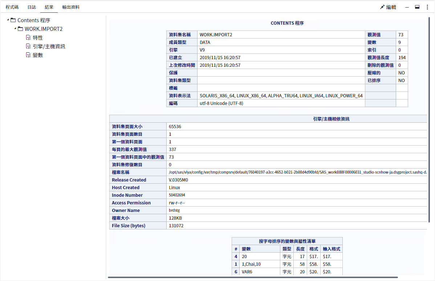
Task: Select the 結果 tab
Action: pos(49,7)
